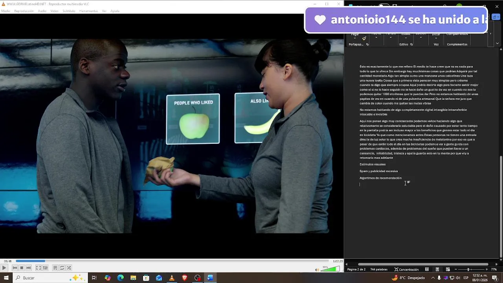Click the 'Spam y publicidad excesiva' line

point(378,171)
